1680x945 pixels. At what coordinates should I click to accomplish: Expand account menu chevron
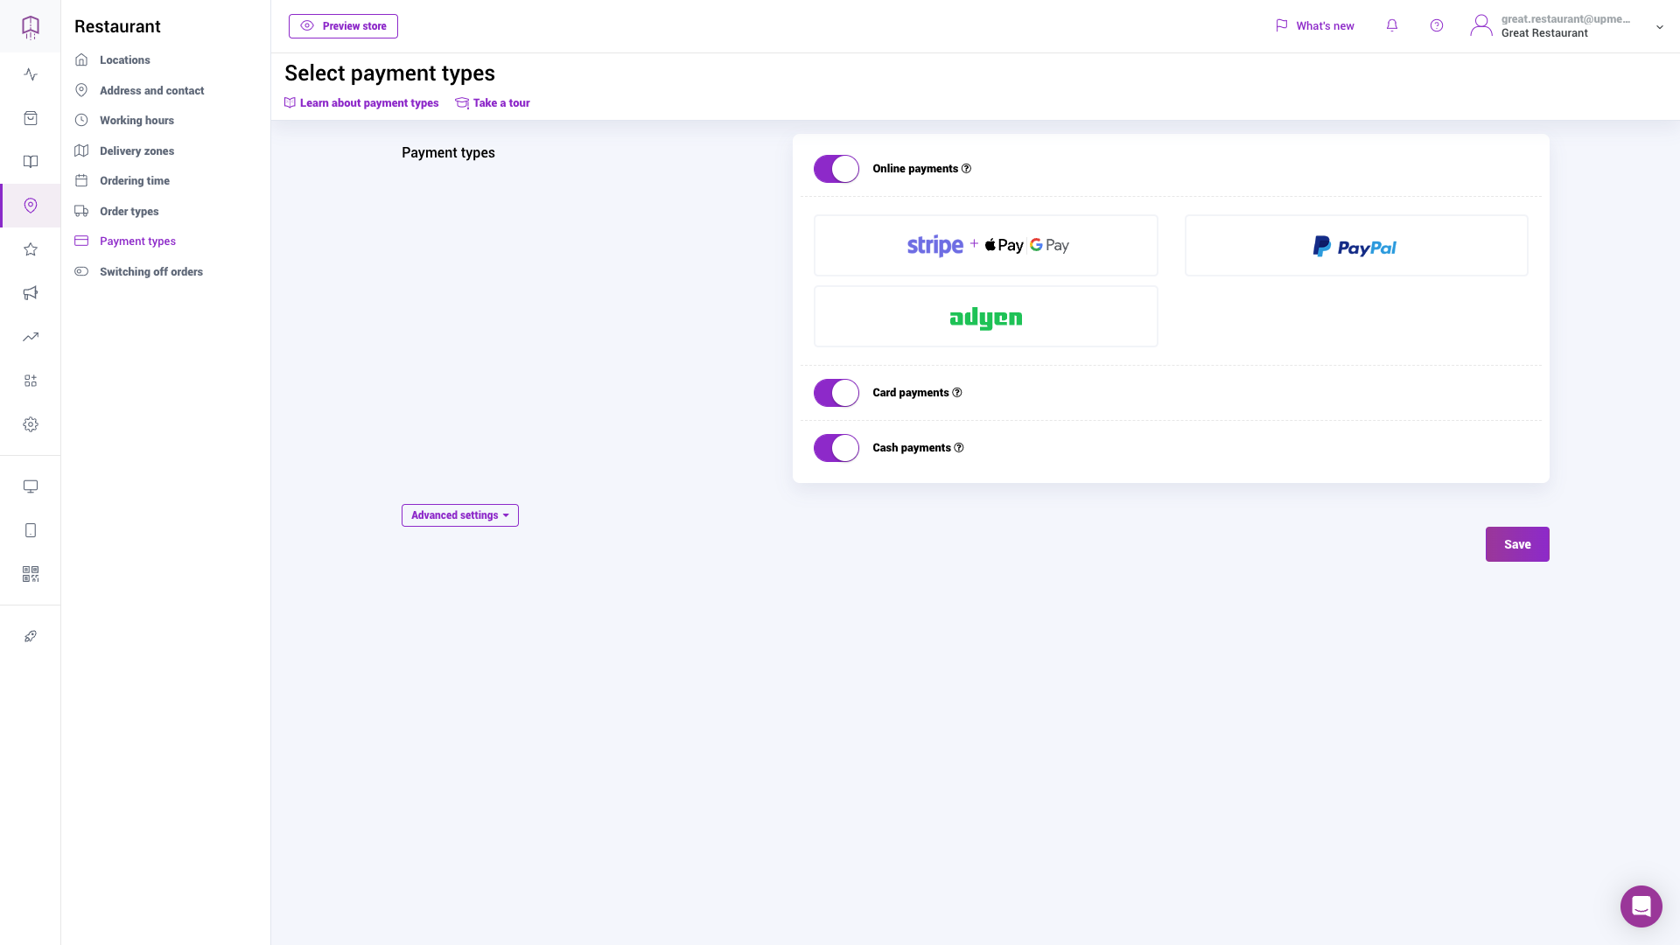(1660, 26)
